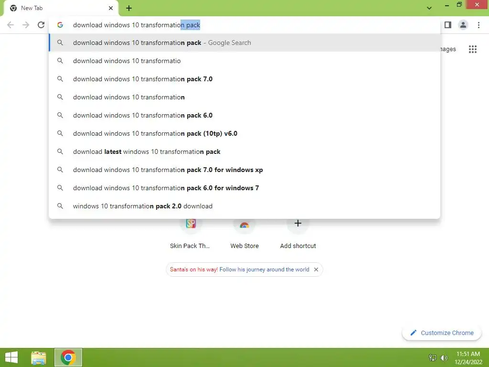This screenshot has width=489, height=367.
Task: Select suggestion 'transformation pack - Google Search'
Action: (x=244, y=43)
